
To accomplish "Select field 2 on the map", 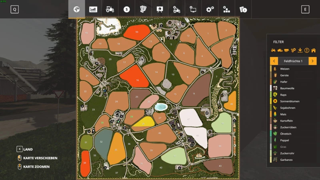I will coord(226,30).
